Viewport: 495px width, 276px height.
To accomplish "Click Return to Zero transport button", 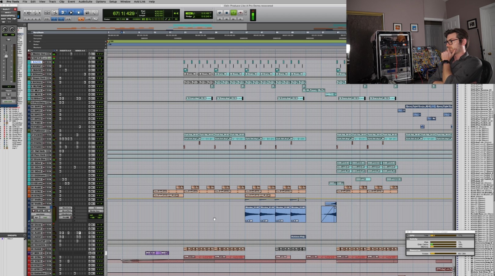I will [219, 19].
